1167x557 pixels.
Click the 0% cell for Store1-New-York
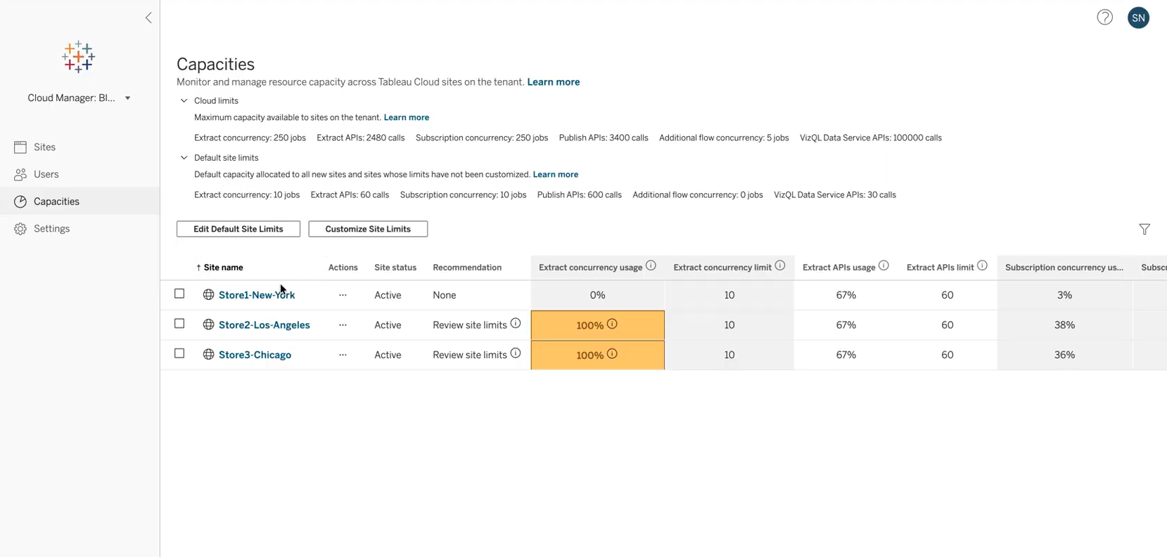point(597,295)
